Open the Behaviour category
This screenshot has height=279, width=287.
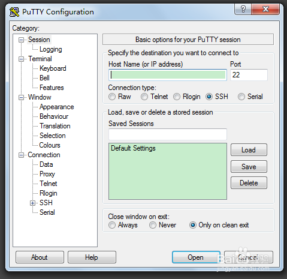(54, 116)
